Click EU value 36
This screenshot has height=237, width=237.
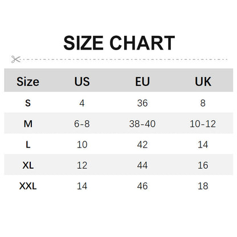tap(142, 103)
